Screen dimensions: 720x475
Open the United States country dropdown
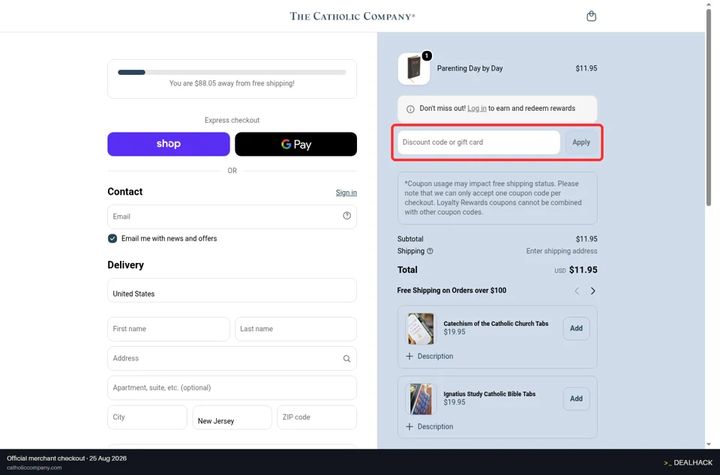pyautogui.click(x=232, y=290)
